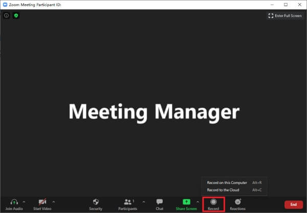Click the Record button icon
The image size is (307, 213).
pyautogui.click(x=213, y=202)
